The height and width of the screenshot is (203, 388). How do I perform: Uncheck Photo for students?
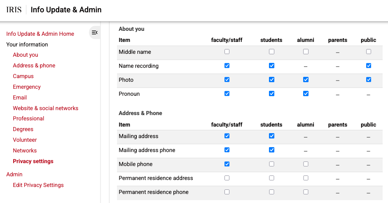point(272,80)
